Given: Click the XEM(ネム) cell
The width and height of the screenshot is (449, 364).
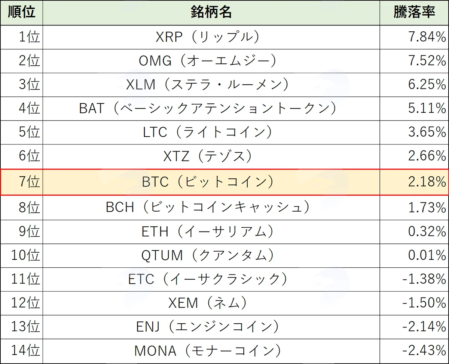Looking at the screenshot, I should click(x=211, y=303).
